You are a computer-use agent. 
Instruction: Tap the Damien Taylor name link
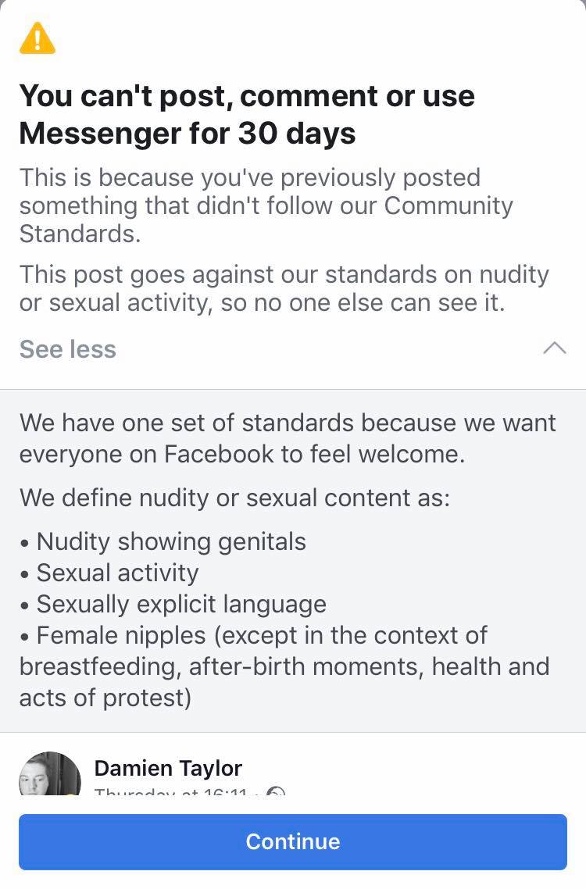pos(168,768)
